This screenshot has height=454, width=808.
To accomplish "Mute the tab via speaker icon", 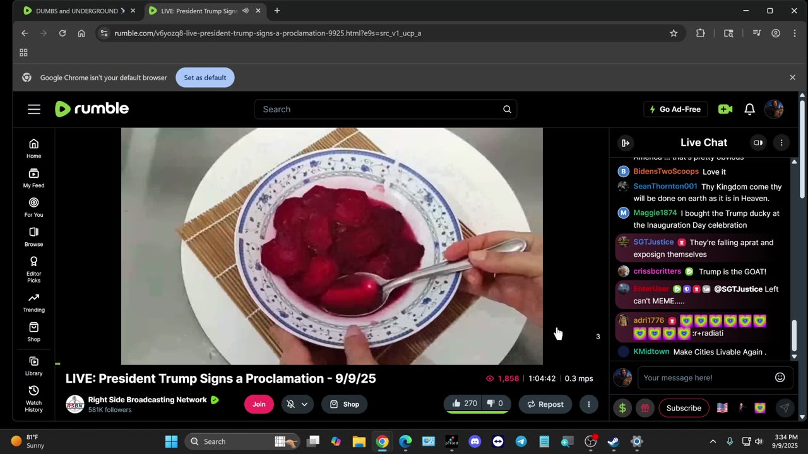I will 245,11.
